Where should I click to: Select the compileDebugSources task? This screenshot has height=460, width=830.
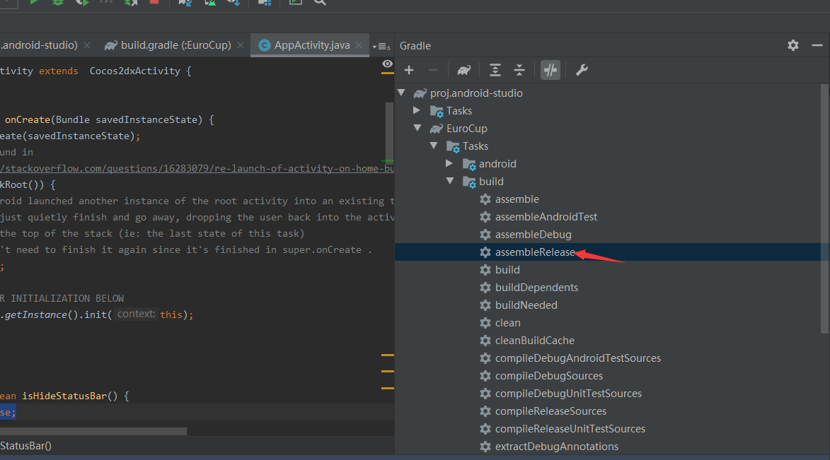pos(548,376)
